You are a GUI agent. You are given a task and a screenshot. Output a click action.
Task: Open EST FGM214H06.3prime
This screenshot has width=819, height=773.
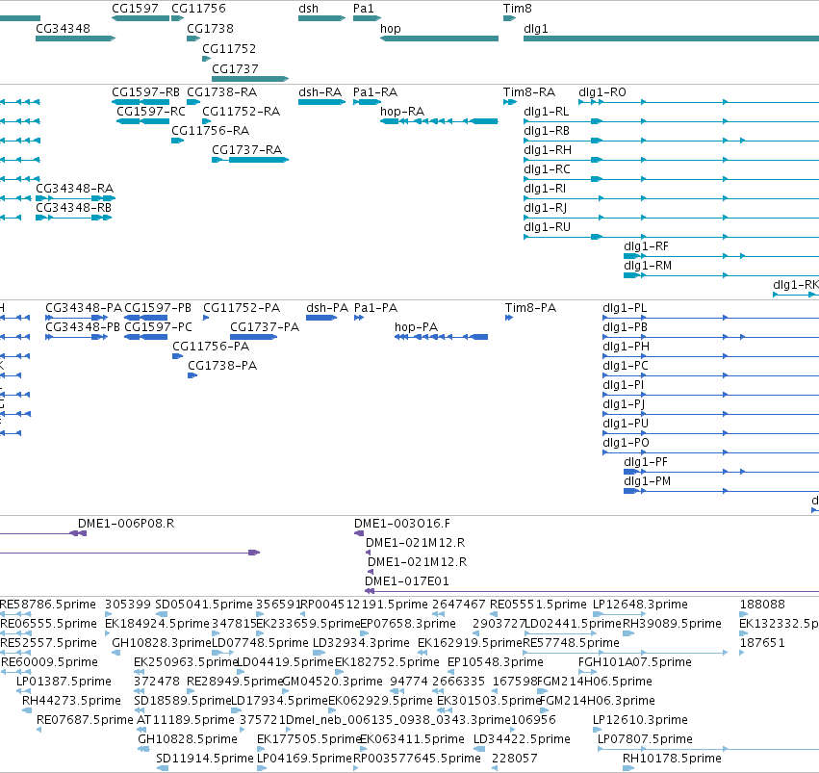click(597, 702)
